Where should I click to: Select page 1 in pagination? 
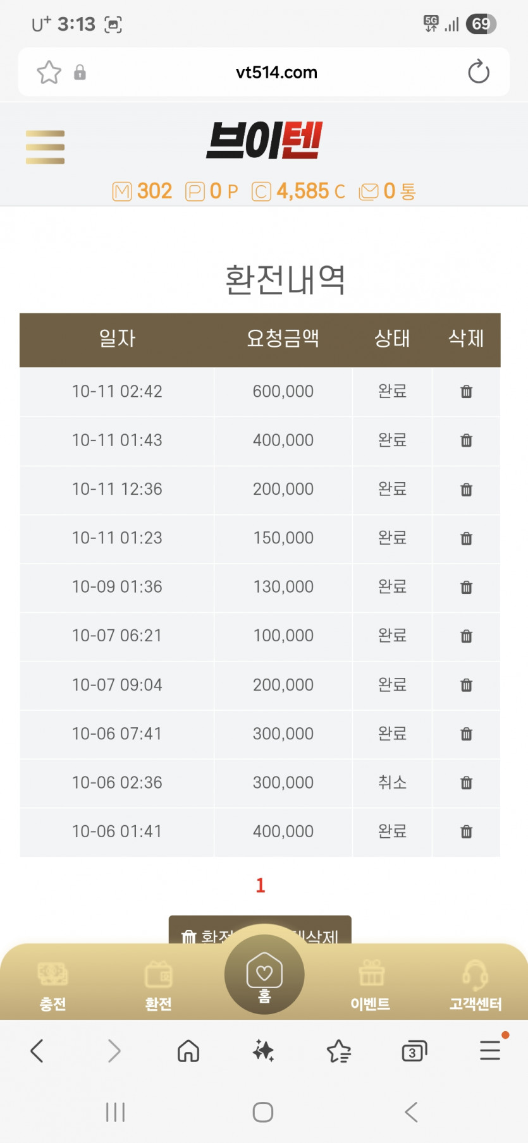[261, 885]
